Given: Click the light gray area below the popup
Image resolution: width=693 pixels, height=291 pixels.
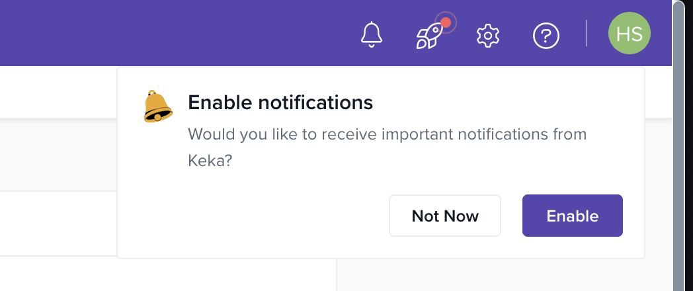Looking at the screenshot, I should (503, 276).
